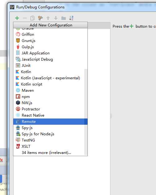
Task: Open Edit Defaults wrench icon
Action: coord(40,18)
